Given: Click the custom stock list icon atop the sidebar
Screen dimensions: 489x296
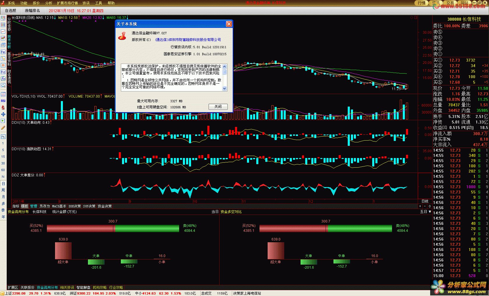Looking at the screenshot, I should click(3, 18).
